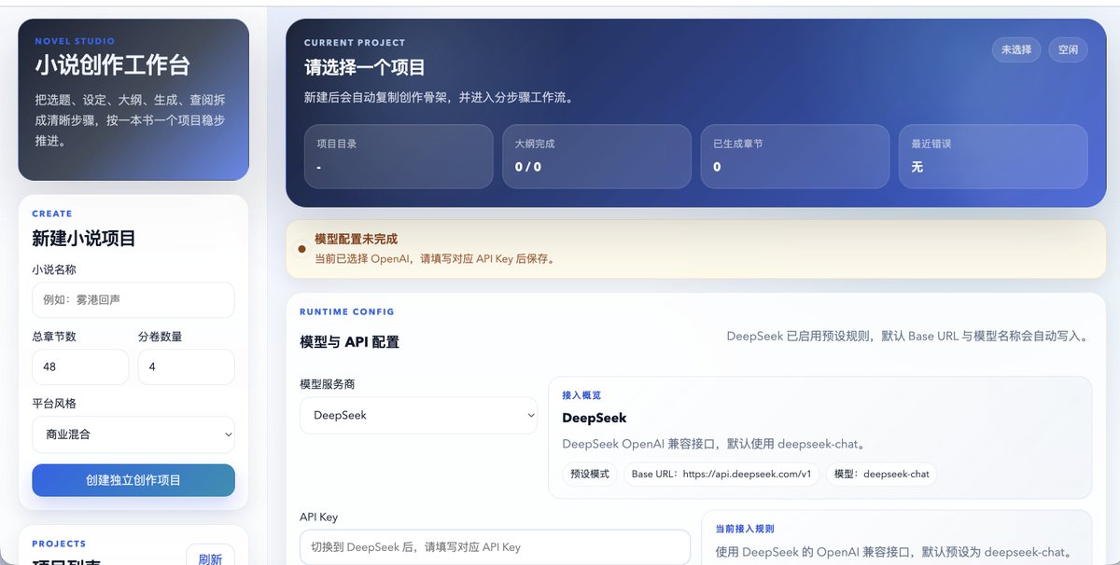Click the 小说创作工作台 heading
The width and height of the screenshot is (1120, 565).
click(x=113, y=65)
